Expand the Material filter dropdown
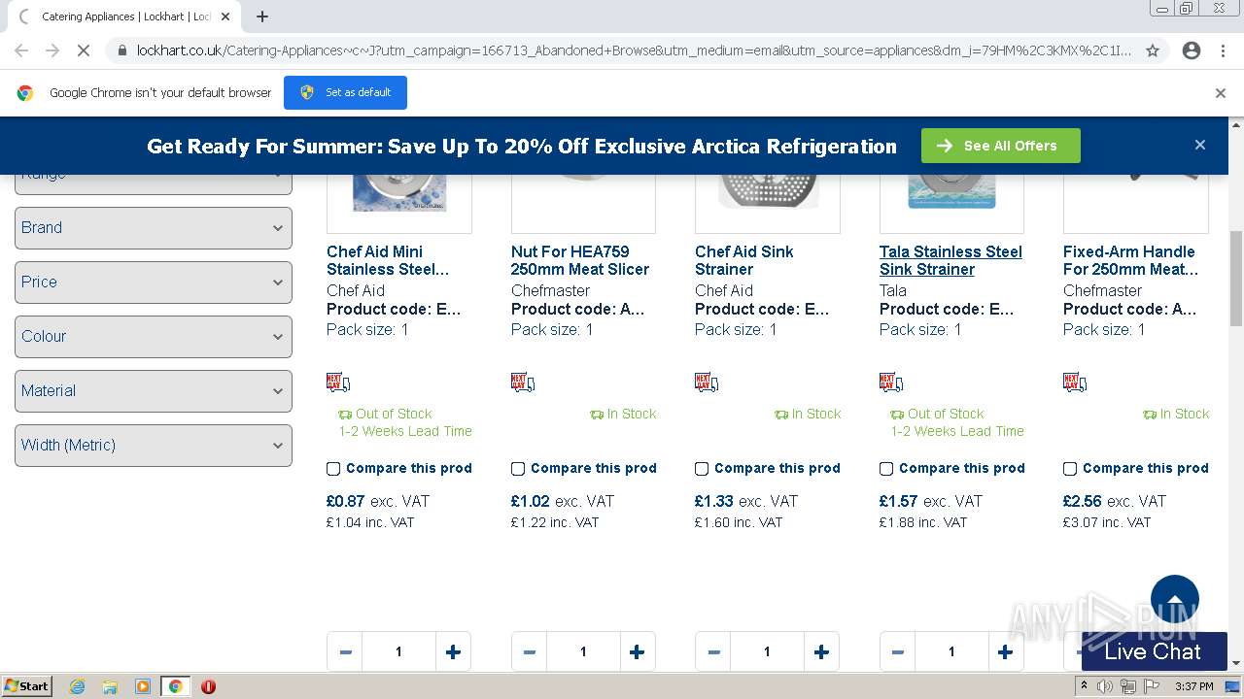The width and height of the screenshot is (1244, 699). (153, 391)
